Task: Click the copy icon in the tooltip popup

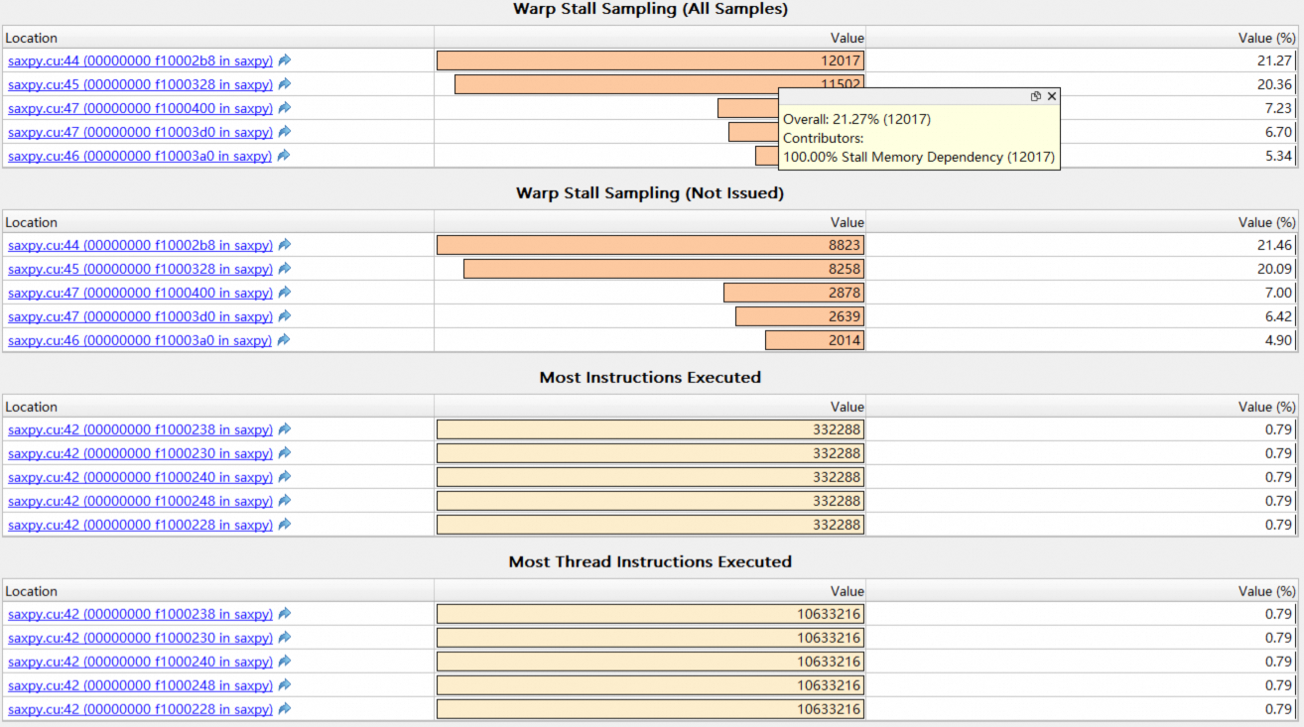Action: [x=1035, y=96]
